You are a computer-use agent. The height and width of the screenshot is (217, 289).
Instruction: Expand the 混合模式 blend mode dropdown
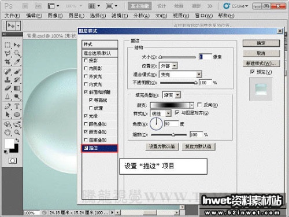180,74
